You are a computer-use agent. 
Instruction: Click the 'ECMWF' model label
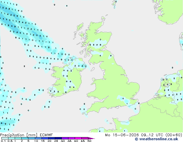click(x=46, y=135)
